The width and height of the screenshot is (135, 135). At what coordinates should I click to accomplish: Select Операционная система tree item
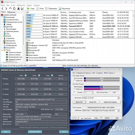[x=14, y=22]
